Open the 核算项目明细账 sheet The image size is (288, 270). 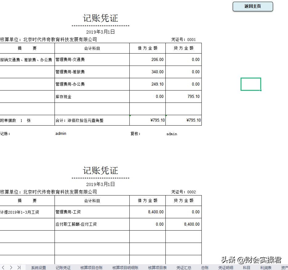tap(125, 268)
